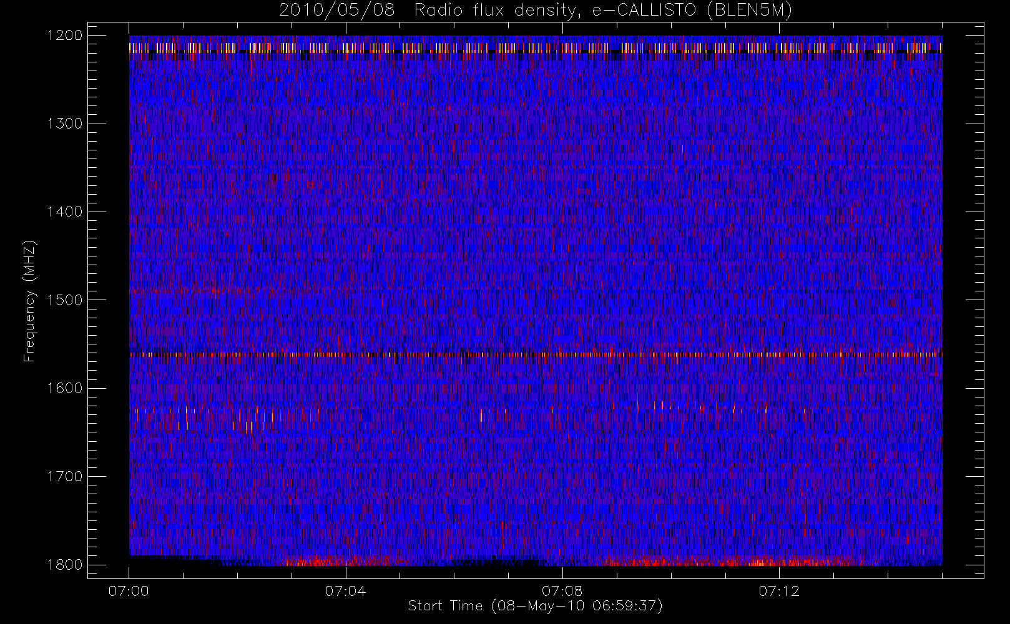Click the 07:12 time tick label
Screen dimensions: 1010x624
click(x=779, y=591)
